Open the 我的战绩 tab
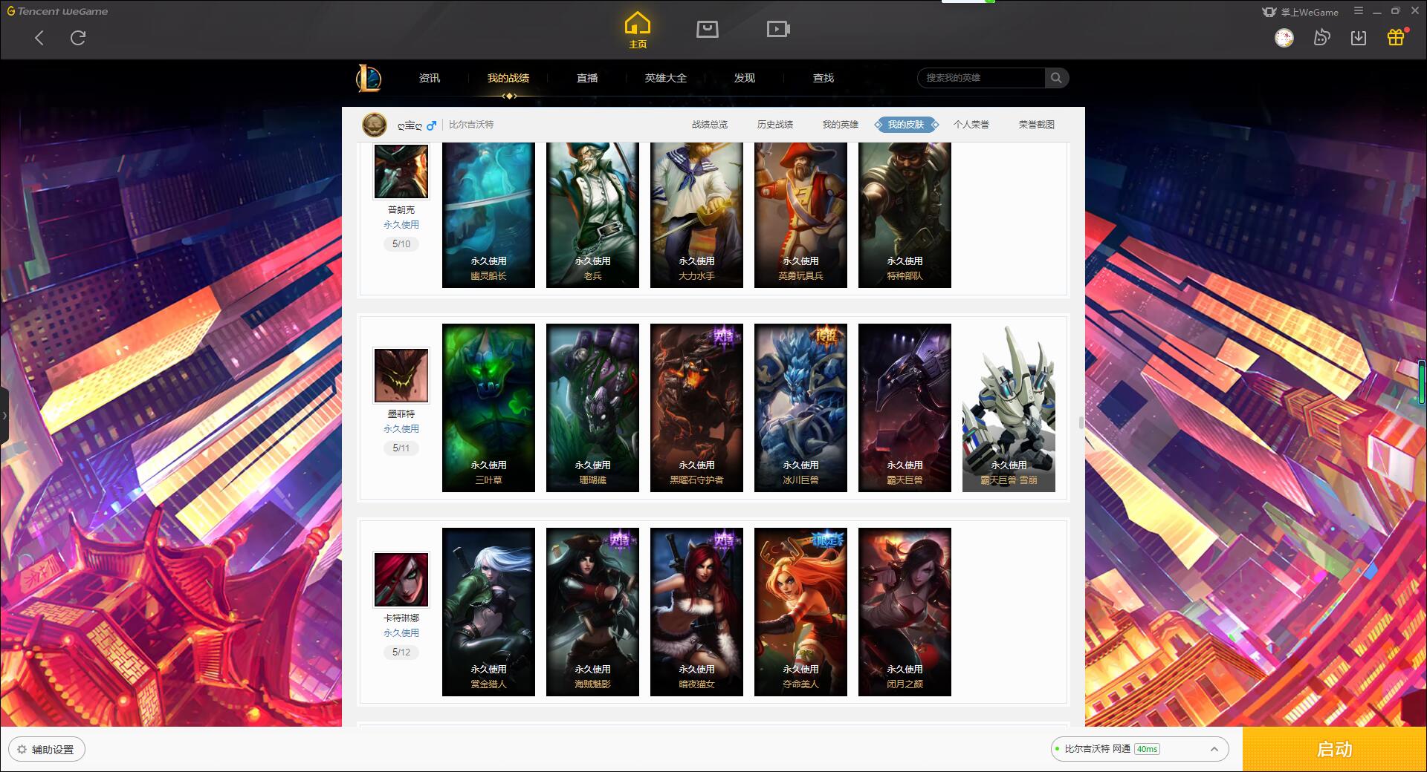This screenshot has width=1427, height=772. coord(508,78)
